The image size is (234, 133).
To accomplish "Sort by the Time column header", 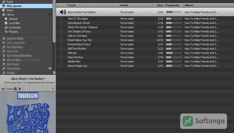I will 159,5.
